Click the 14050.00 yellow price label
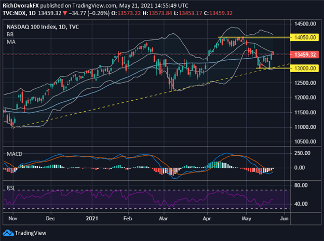Image resolution: width=324 pixels, height=241 pixels. [305, 37]
